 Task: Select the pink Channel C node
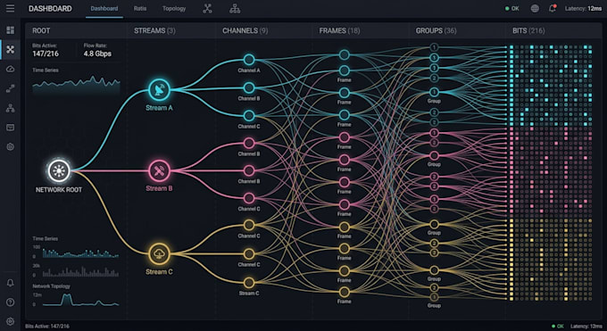(249, 198)
